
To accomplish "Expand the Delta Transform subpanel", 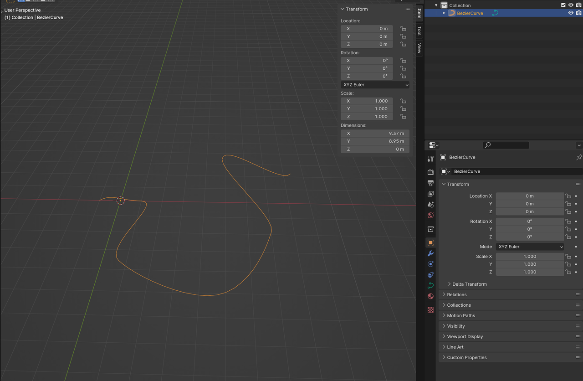I will click(x=450, y=284).
